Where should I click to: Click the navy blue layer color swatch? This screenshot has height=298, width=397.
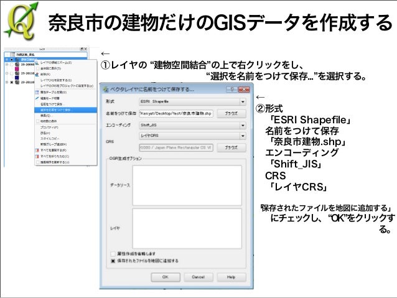pyautogui.click(x=17, y=78)
